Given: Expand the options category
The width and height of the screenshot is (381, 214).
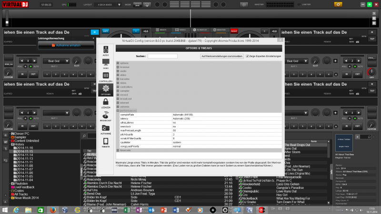Looking at the screenshot, I should coord(118,63).
